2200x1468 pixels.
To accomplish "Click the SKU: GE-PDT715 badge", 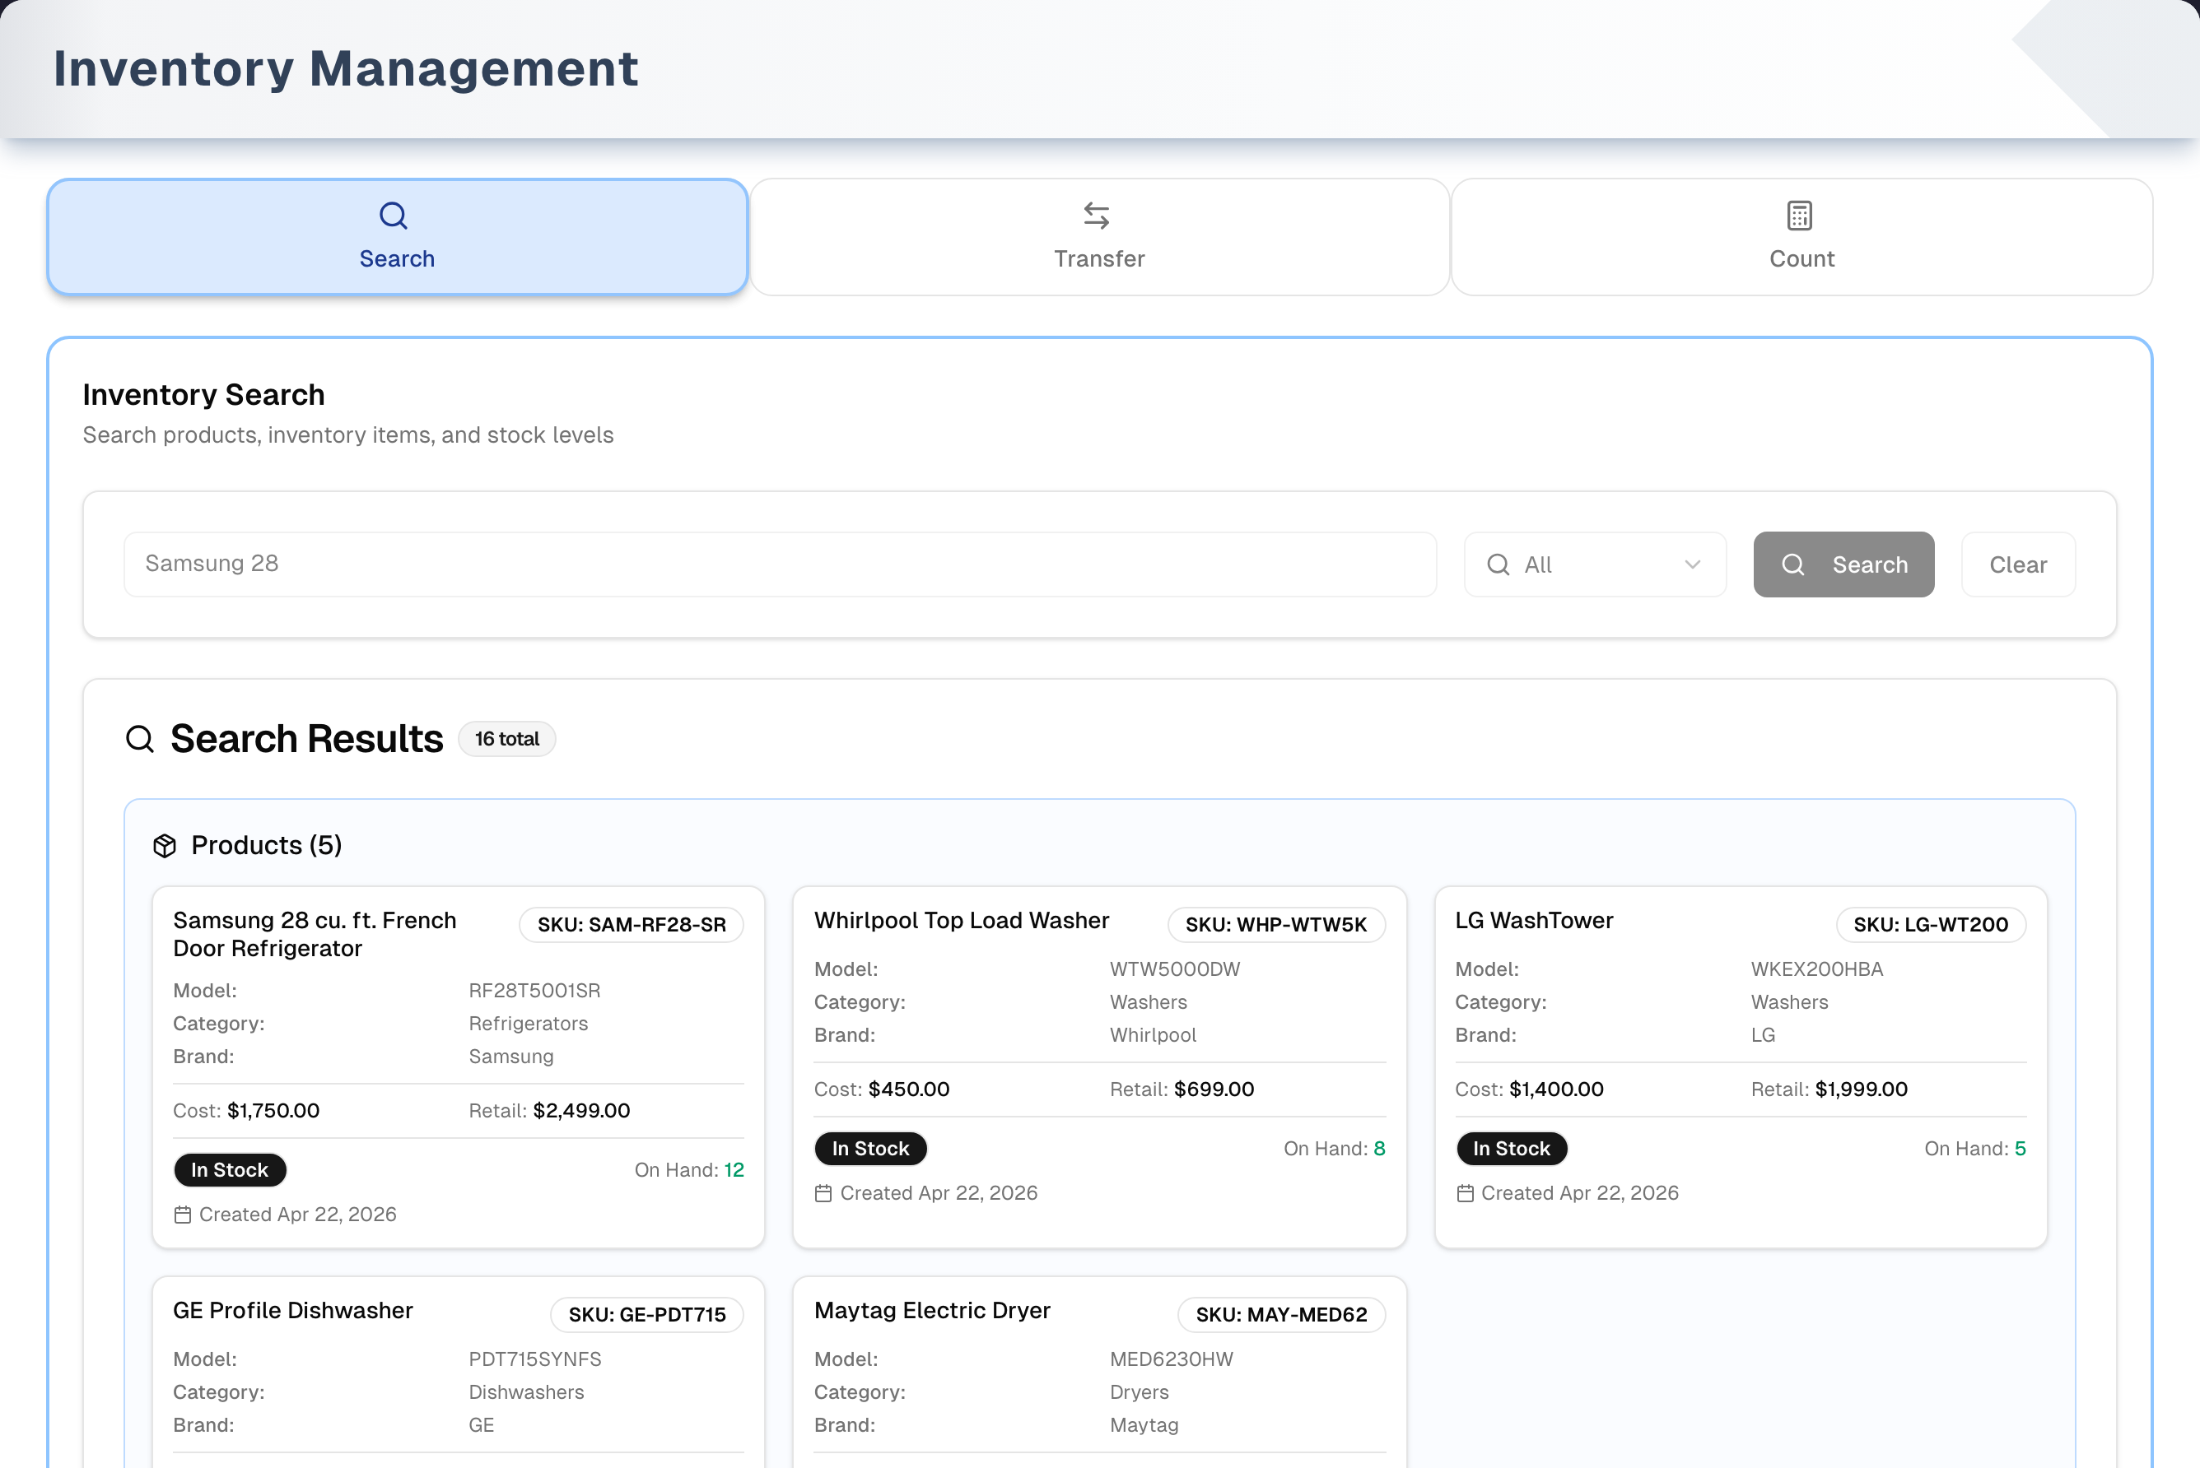I will point(646,1314).
